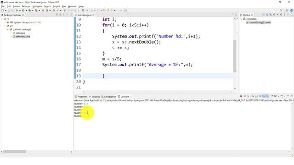
Task: Toggle Scroll Lock in Console toolbar
Action: [x=256, y=96]
